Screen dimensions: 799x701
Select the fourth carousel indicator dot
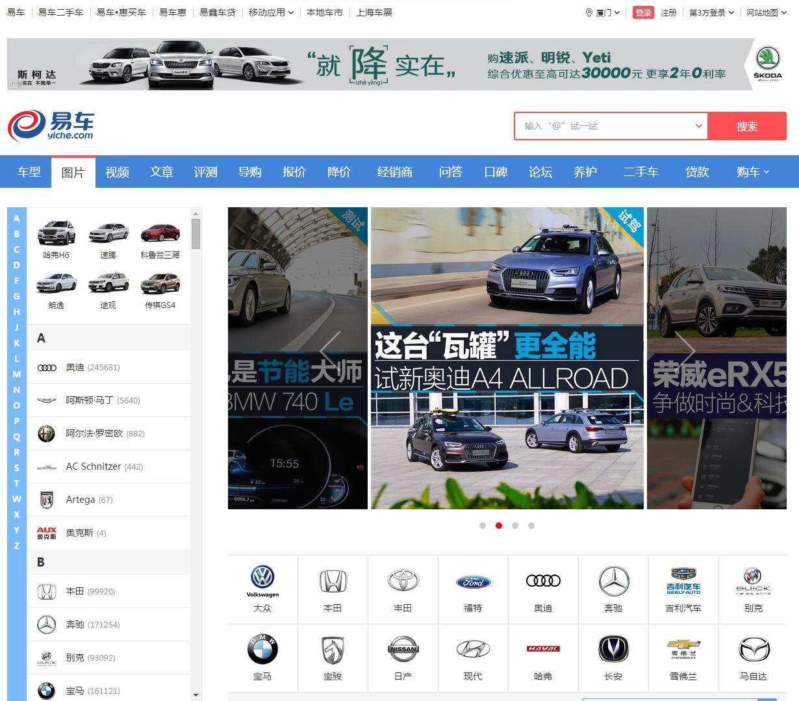click(x=531, y=526)
